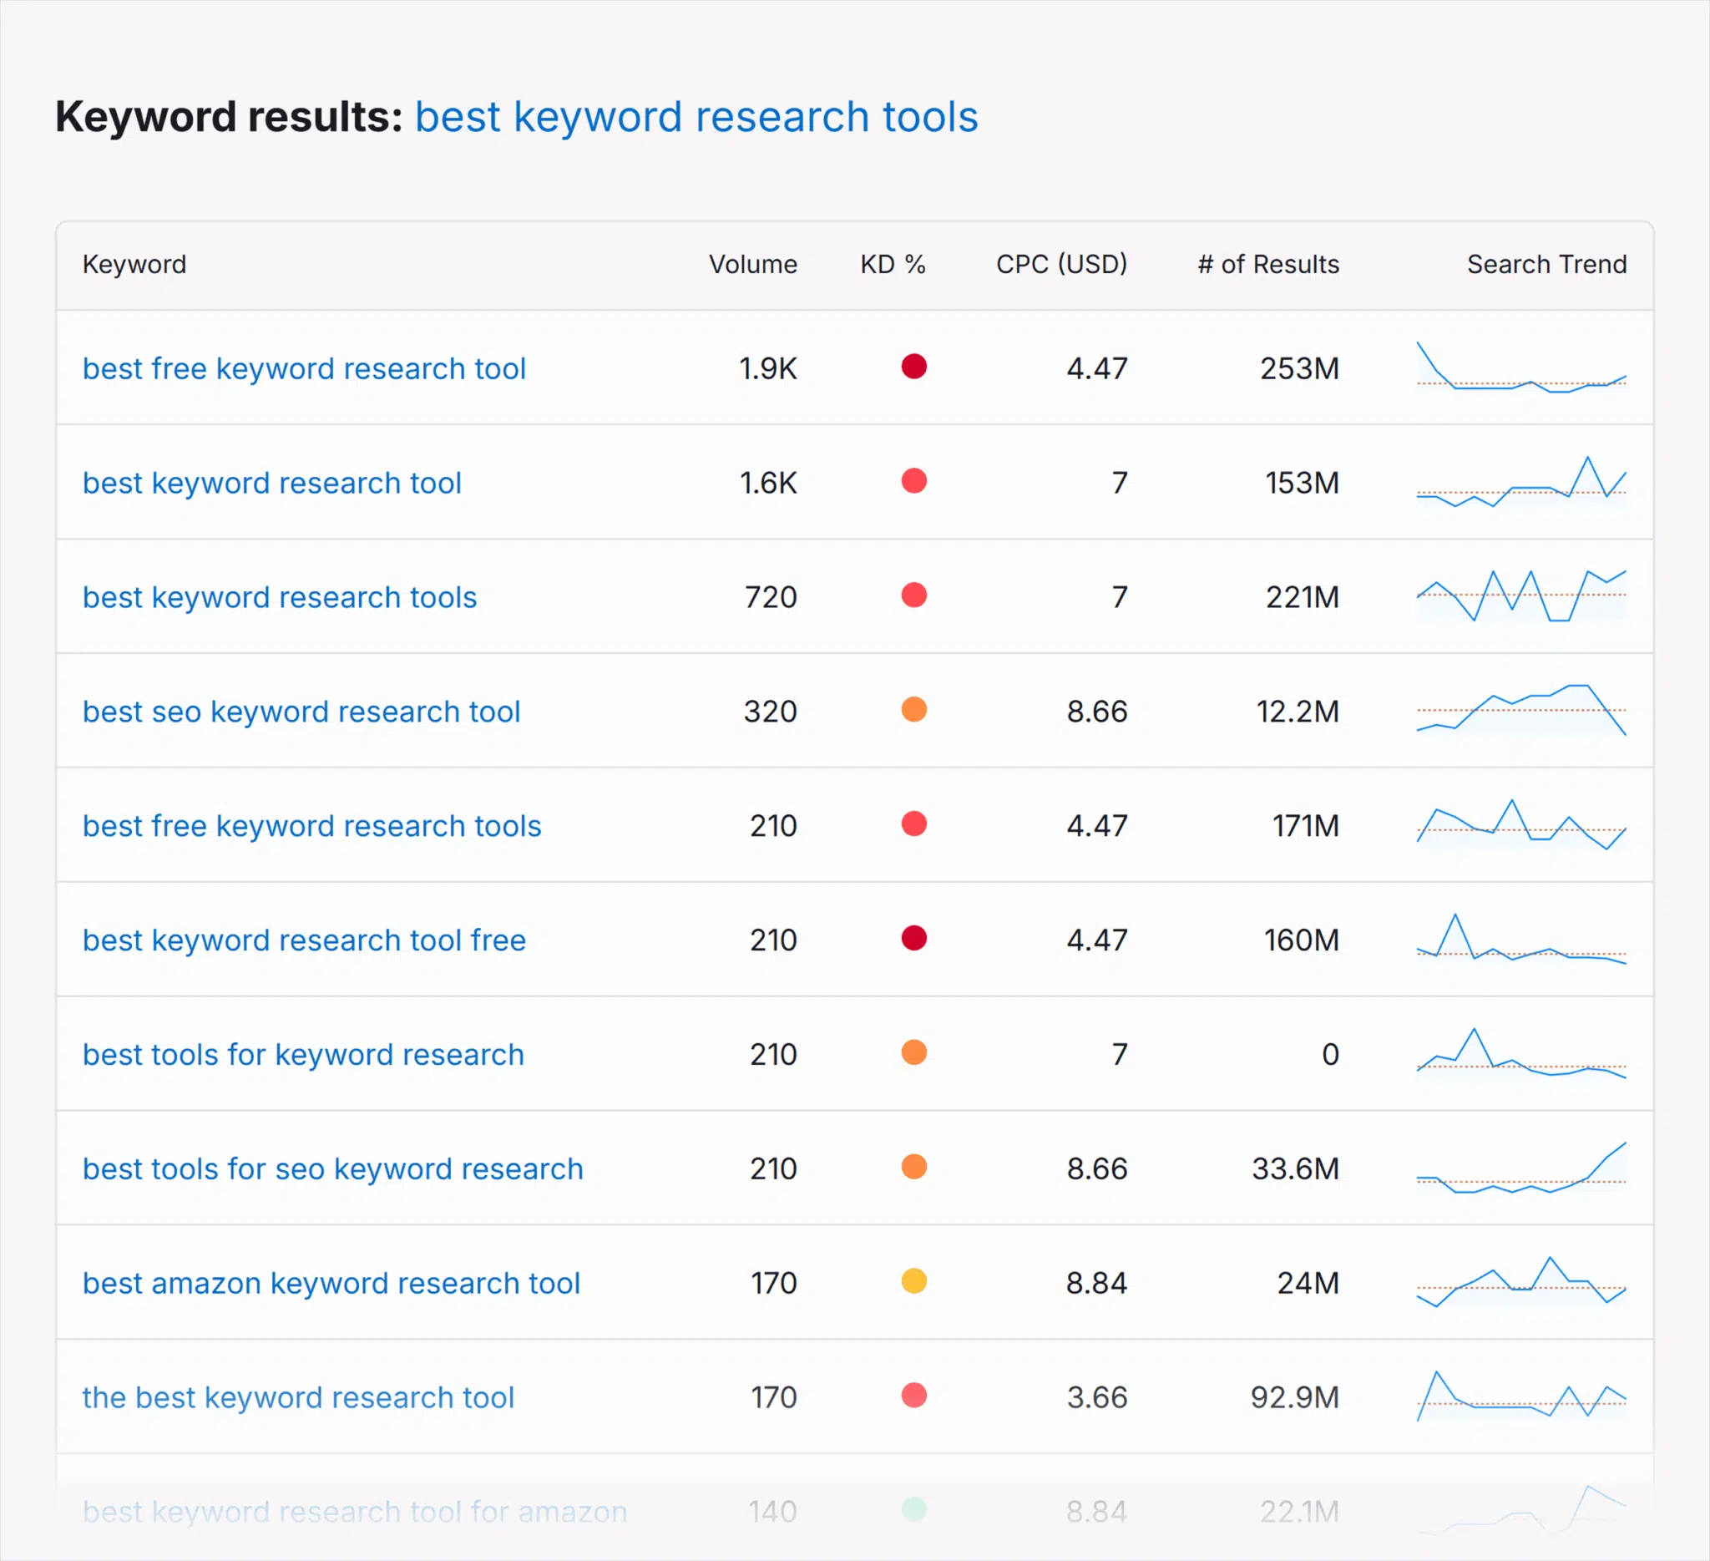The width and height of the screenshot is (1710, 1561).
Task: Select CPC value '8.84' in amazon tool row
Action: point(1098,1284)
